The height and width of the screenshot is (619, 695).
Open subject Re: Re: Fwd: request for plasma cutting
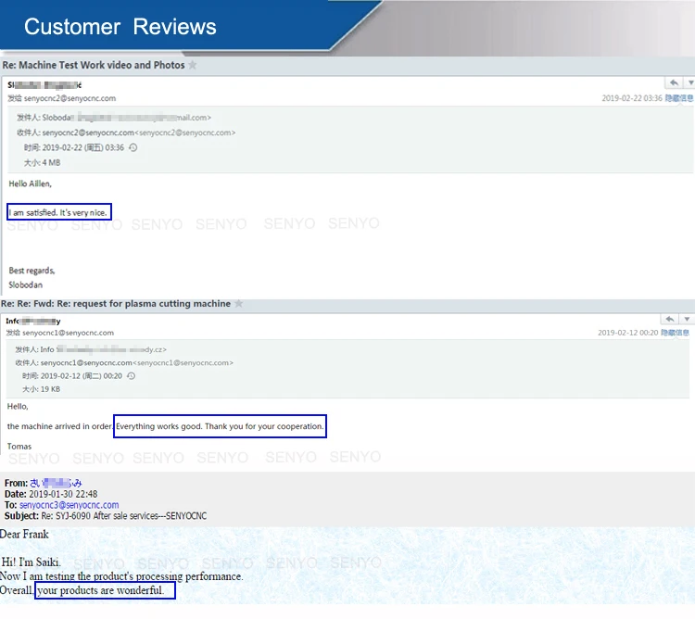coord(116,304)
